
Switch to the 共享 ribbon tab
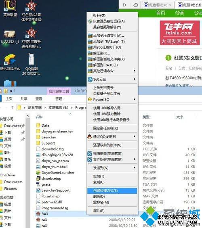click(24, 99)
